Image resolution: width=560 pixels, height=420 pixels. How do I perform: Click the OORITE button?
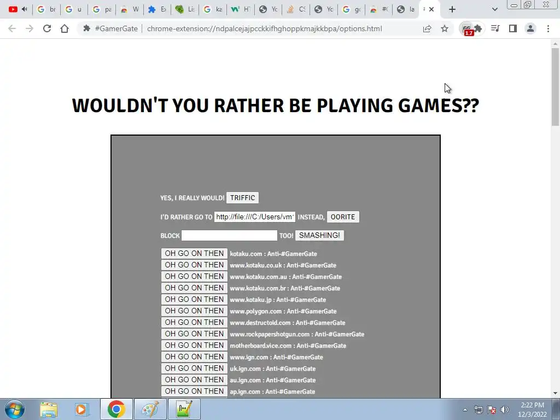(x=343, y=217)
